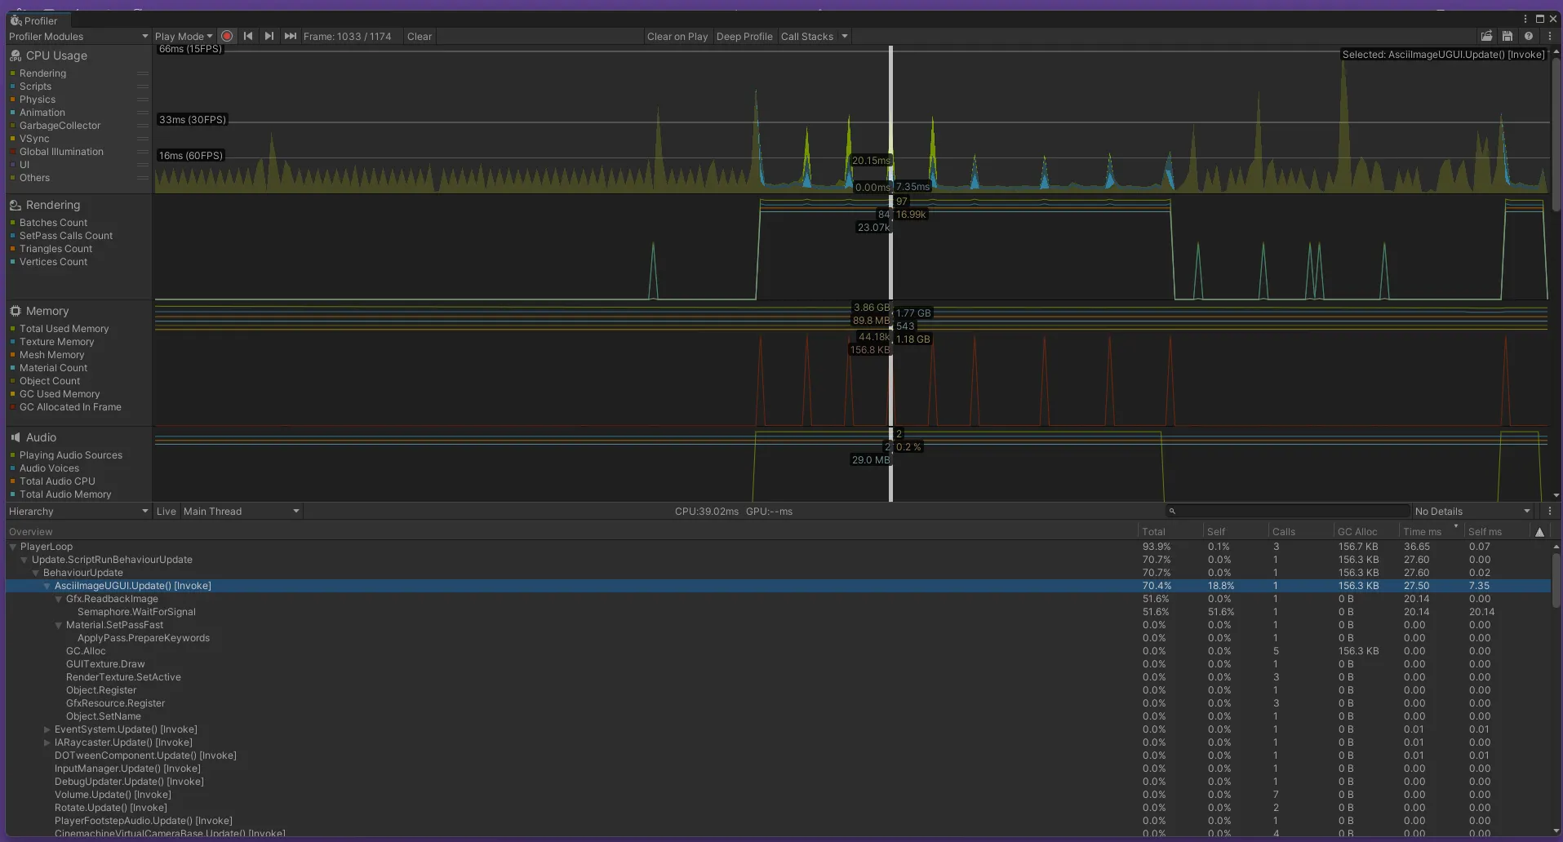Open the details pane kebab menu
Viewport: 1563px width, 842px height.
click(1550, 512)
